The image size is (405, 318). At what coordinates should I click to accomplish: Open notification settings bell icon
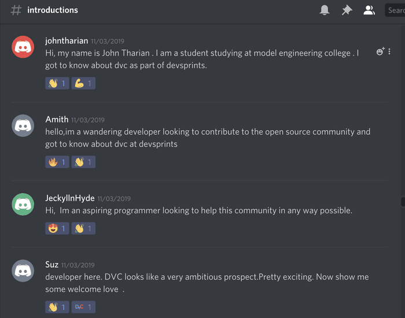coord(325,10)
